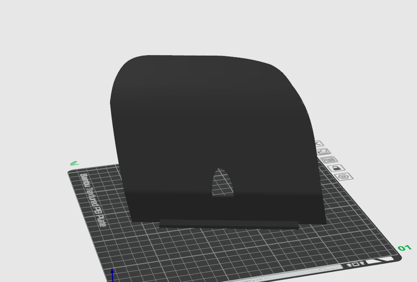Click the small nozzle icons on plate edge
Viewport: 417px width, 282px height.
pyautogui.click(x=355, y=264)
